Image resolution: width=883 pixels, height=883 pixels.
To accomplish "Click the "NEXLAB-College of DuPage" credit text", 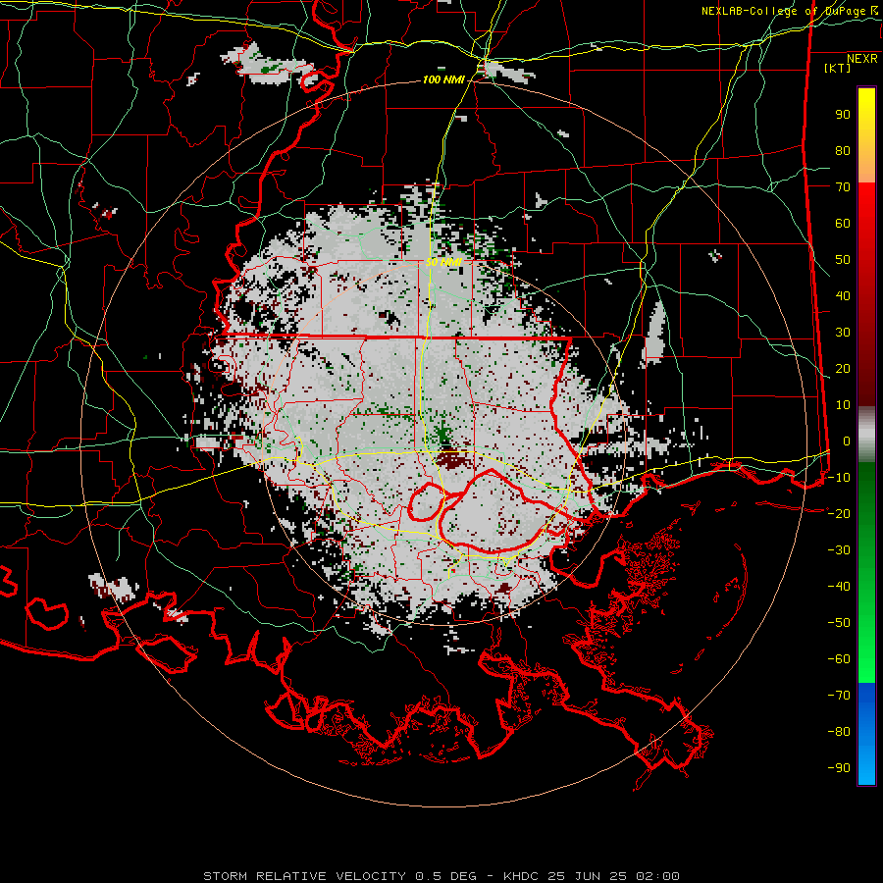I will click(783, 11).
